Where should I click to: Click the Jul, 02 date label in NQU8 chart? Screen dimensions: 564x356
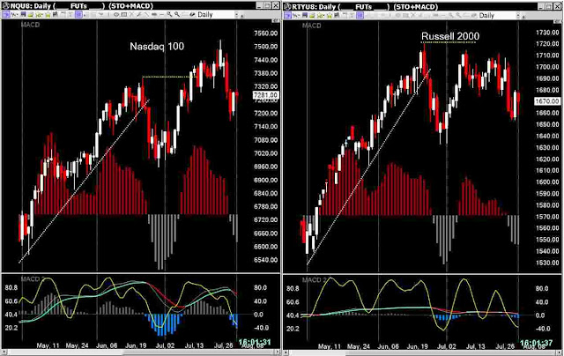[165, 345]
